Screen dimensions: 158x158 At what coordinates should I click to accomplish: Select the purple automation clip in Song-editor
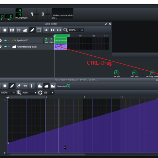click(x=61, y=47)
